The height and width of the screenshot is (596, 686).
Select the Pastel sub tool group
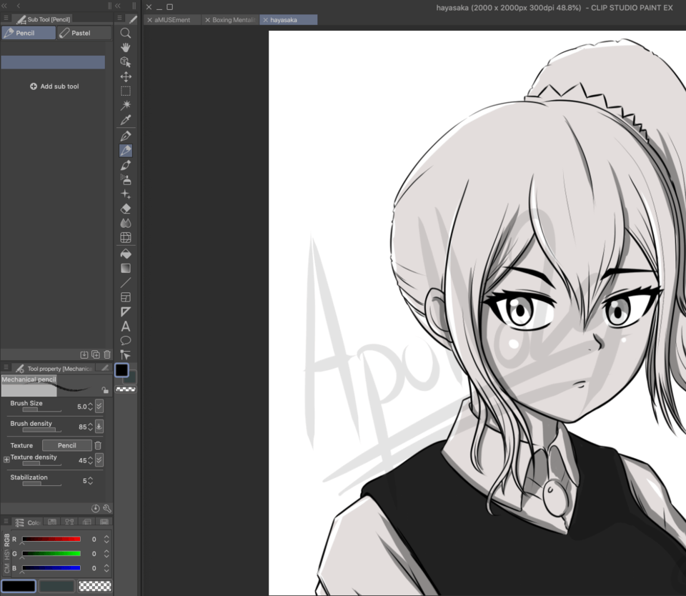coord(84,33)
